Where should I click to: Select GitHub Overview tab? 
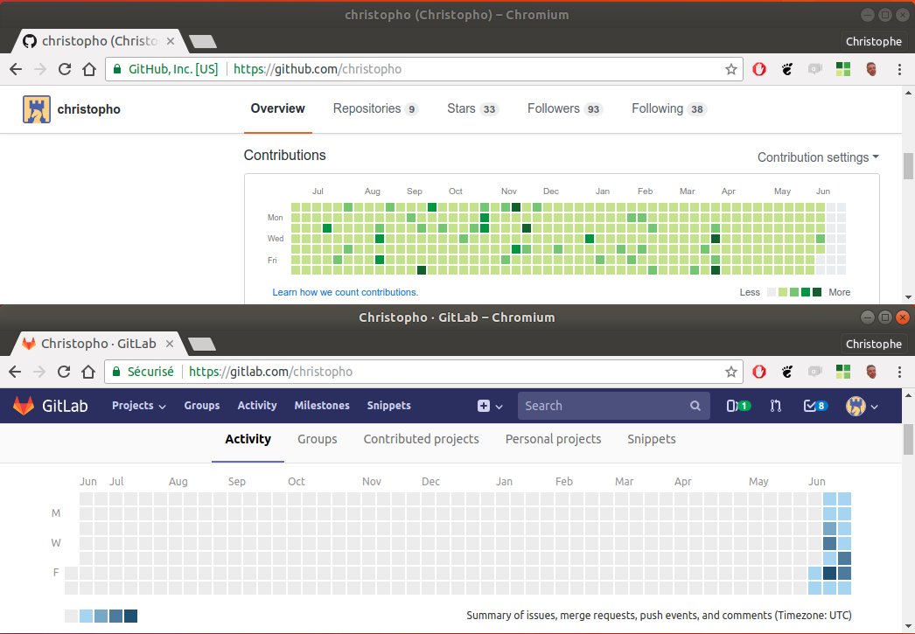pyautogui.click(x=278, y=108)
